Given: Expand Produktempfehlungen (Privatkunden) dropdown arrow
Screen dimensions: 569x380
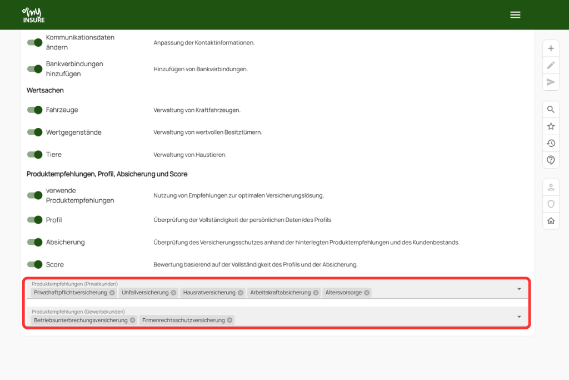Looking at the screenshot, I should (519, 289).
